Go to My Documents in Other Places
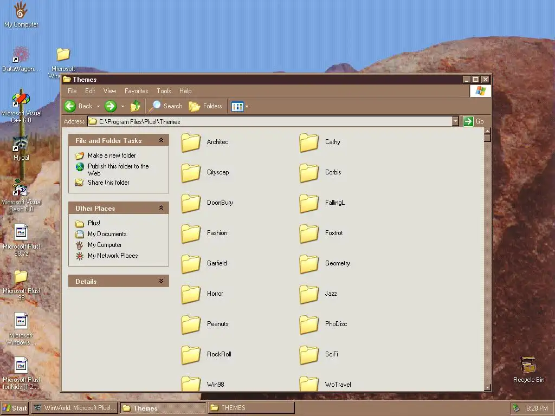Screen dimensions: 555x416 point(107,234)
